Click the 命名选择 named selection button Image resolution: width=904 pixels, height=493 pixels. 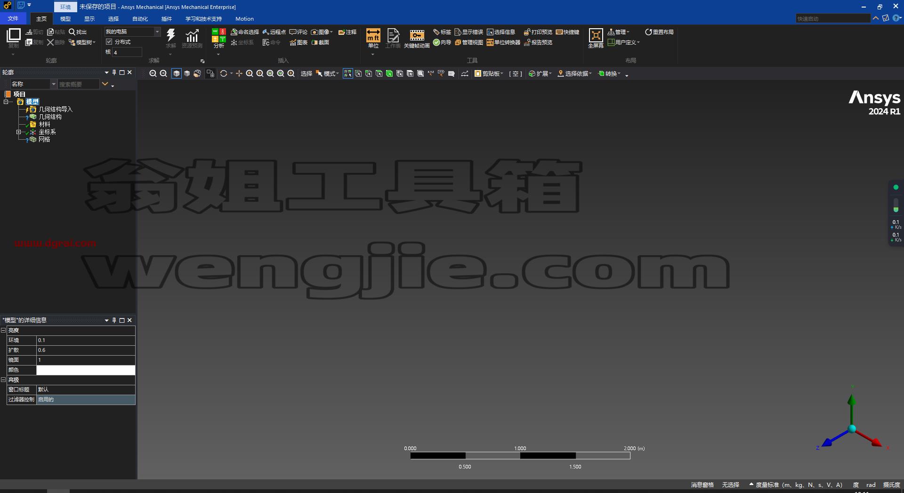245,32
